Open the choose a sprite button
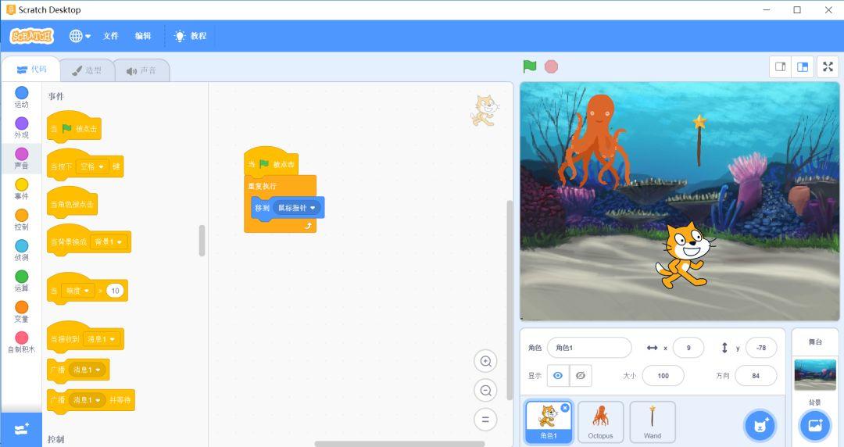This screenshot has height=447, width=844. 760,425
